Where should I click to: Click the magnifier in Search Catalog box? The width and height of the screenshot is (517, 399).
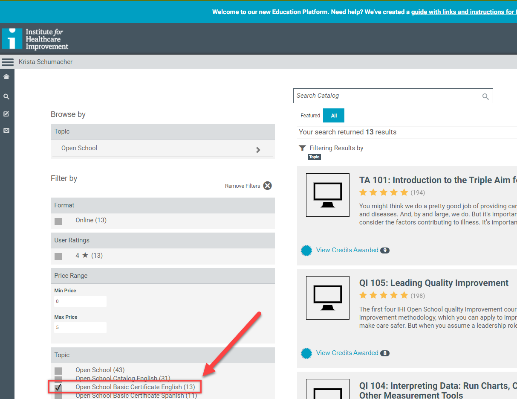tap(485, 96)
